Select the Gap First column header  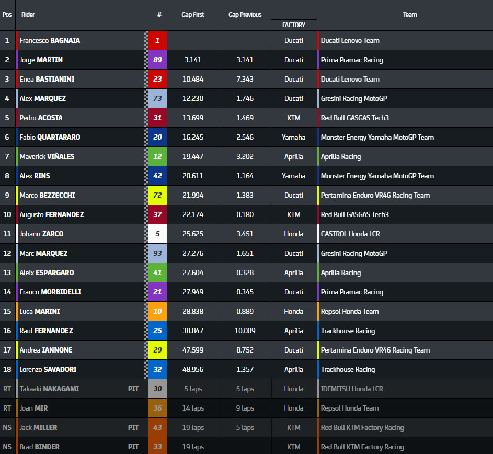(193, 15)
